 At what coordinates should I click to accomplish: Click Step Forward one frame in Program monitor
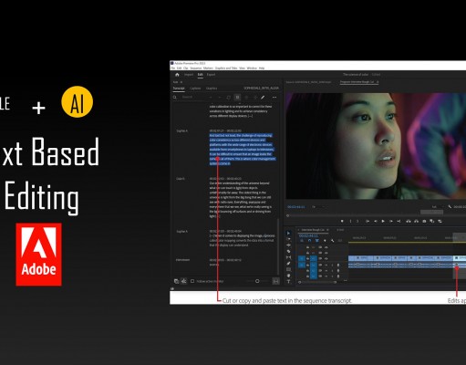(391, 221)
